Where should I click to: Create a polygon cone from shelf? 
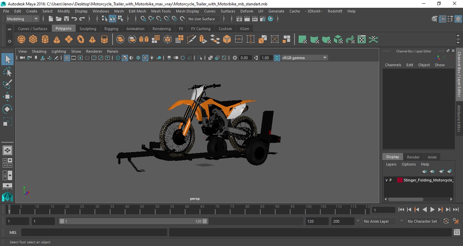click(x=57, y=40)
